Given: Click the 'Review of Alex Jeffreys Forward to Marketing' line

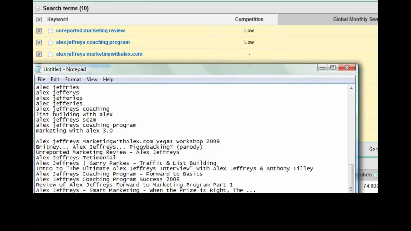Looking at the screenshot, I should (x=134, y=185).
